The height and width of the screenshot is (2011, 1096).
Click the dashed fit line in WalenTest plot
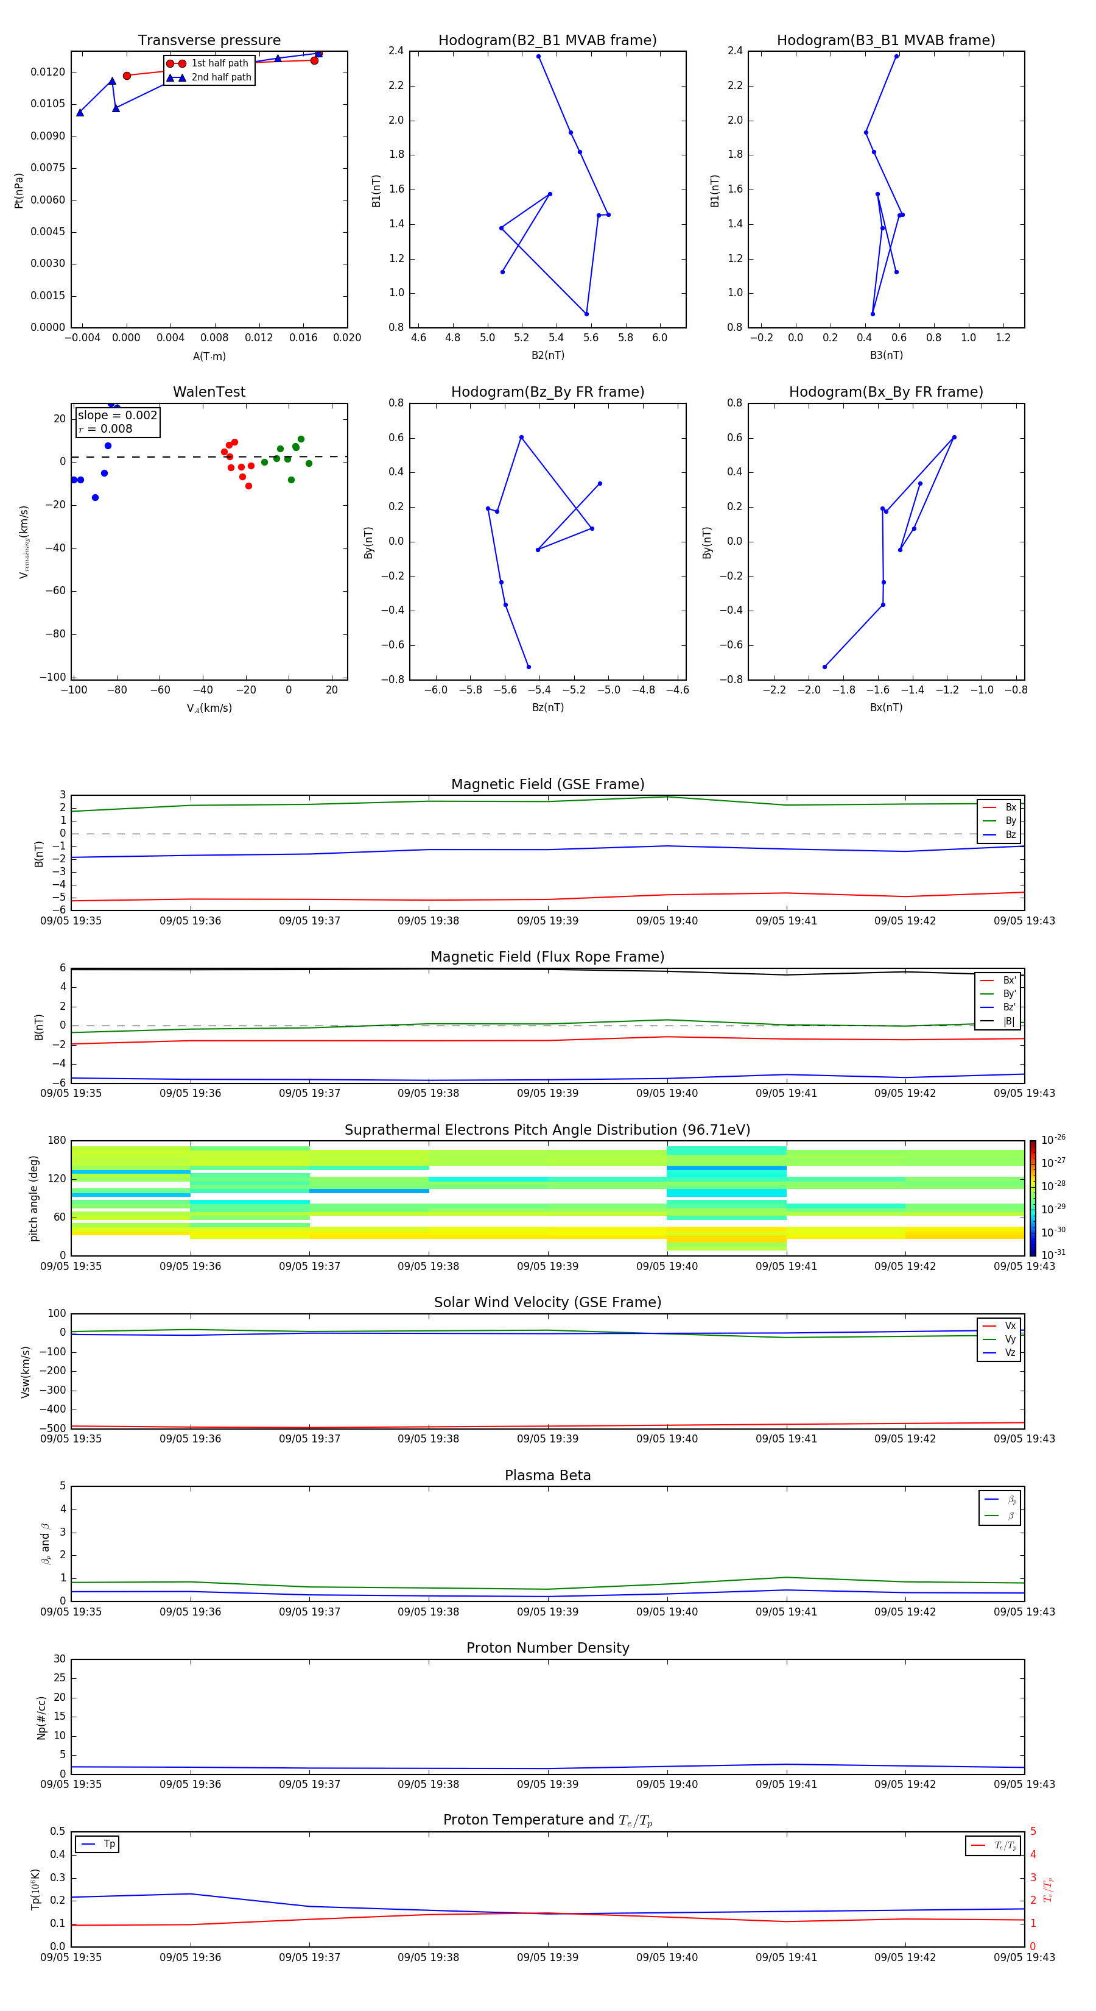(x=209, y=456)
